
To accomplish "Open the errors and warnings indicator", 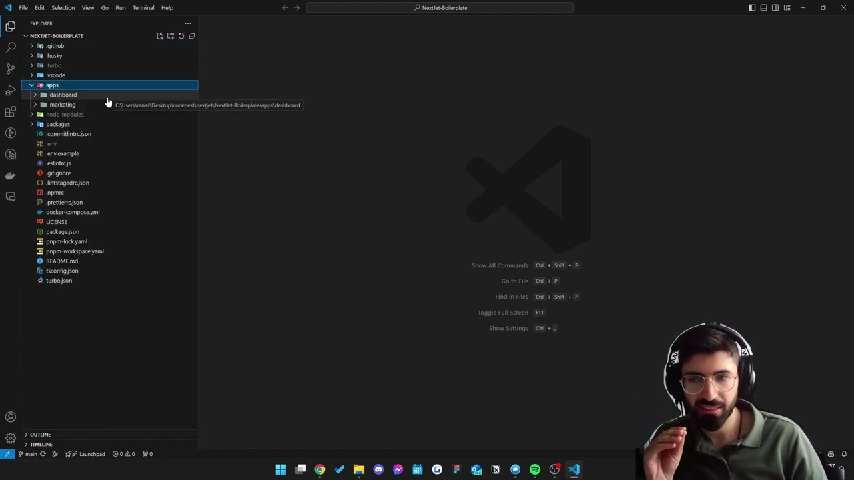I will pyautogui.click(x=124, y=454).
